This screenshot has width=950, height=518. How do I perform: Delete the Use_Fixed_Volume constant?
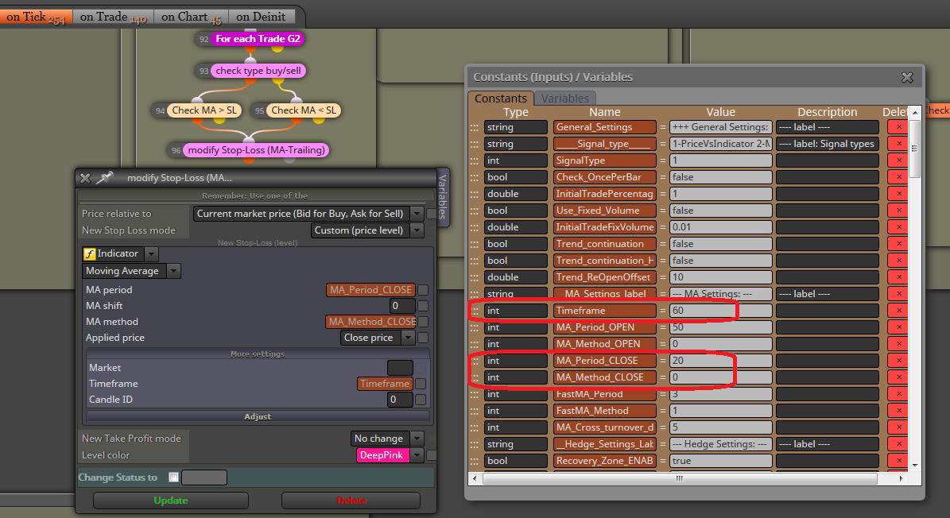click(898, 211)
